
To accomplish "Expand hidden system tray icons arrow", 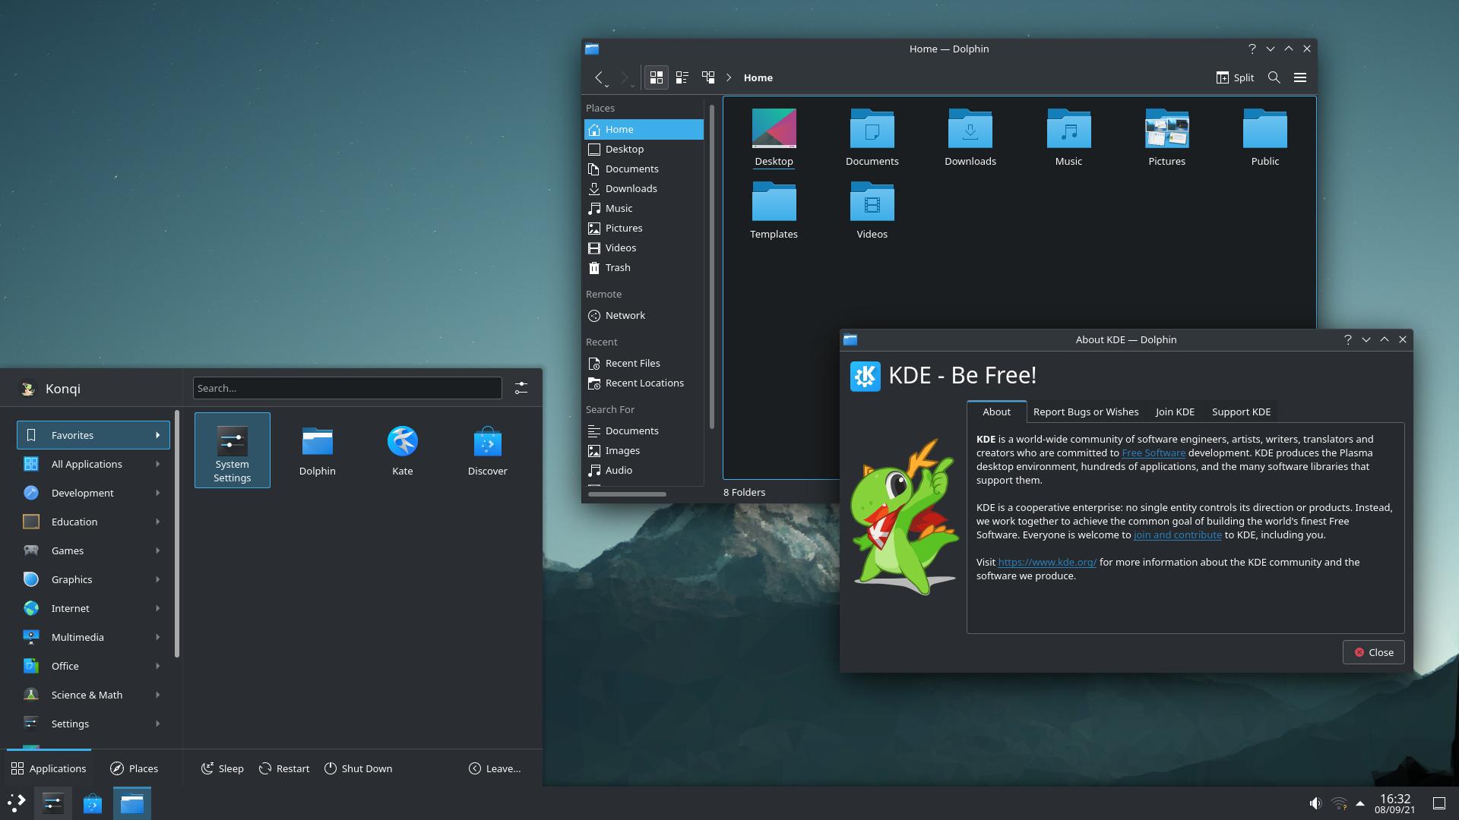I will [1360, 803].
